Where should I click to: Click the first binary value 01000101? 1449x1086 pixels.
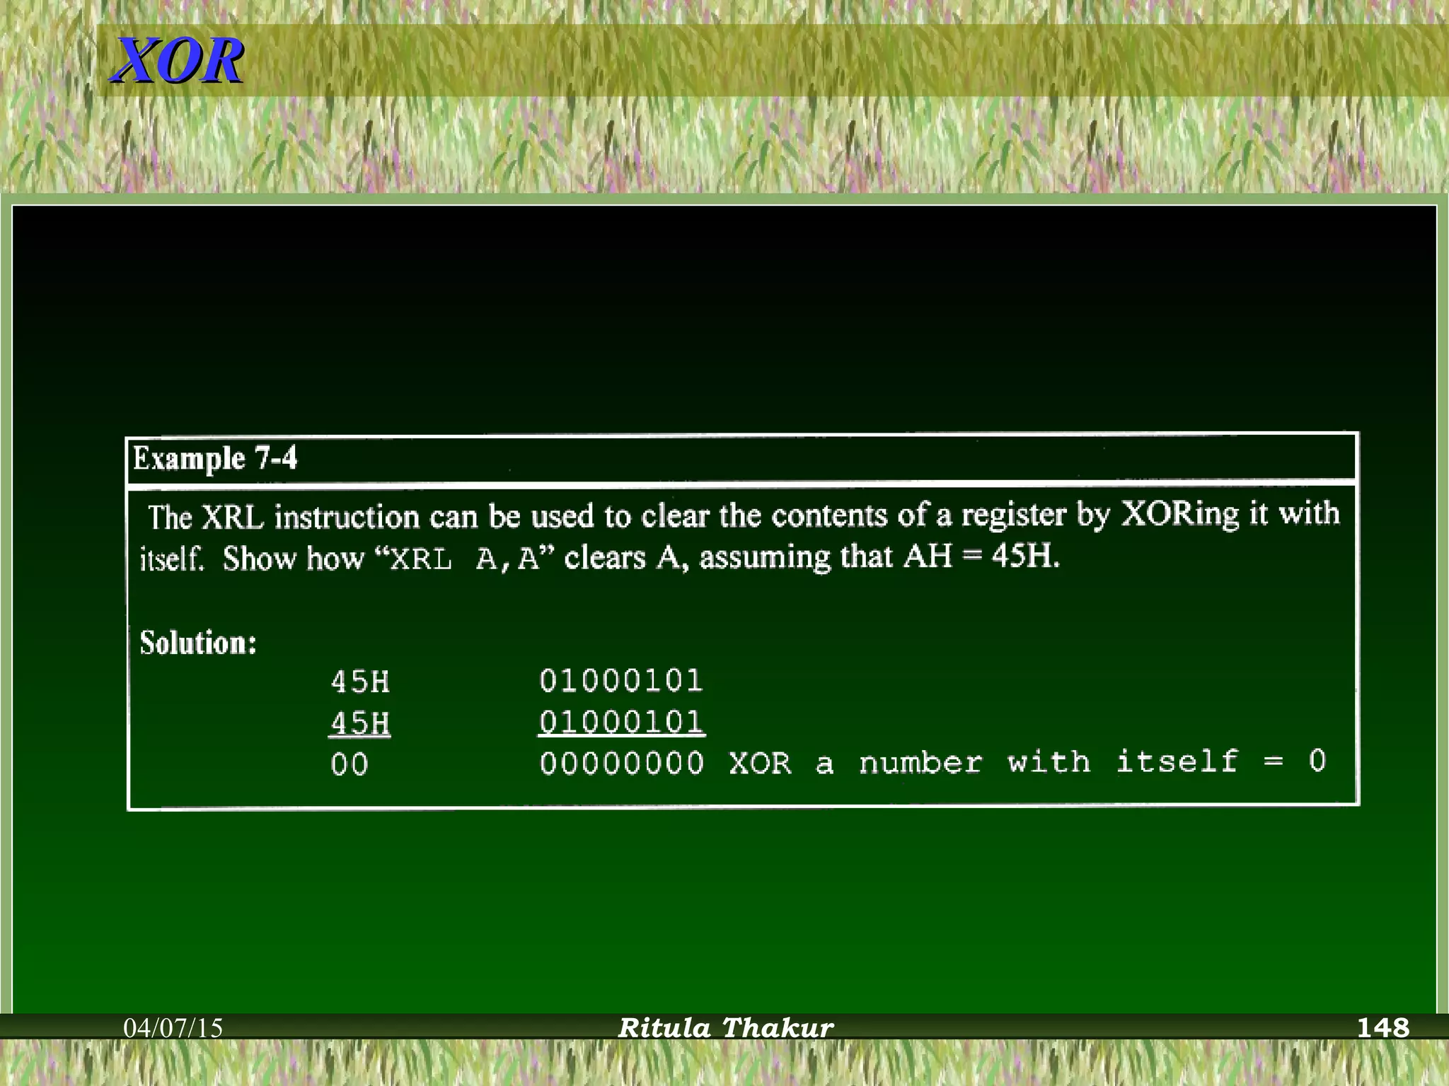(x=621, y=681)
